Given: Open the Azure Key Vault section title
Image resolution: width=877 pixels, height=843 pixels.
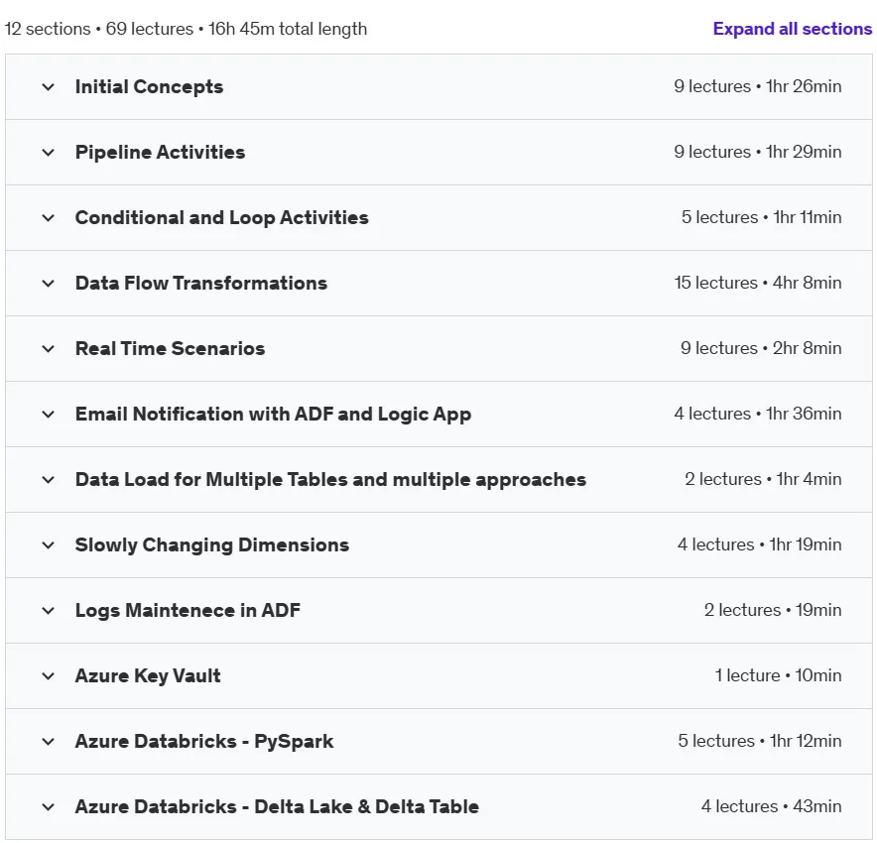Looking at the screenshot, I should click(x=148, y=675).
